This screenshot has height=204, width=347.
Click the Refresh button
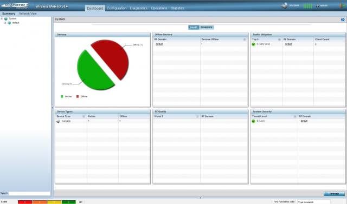click(334, 194)
